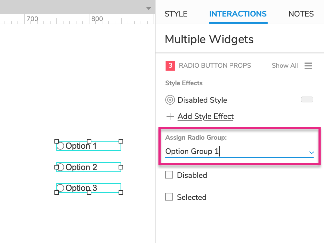324x243 pixels.
Task: Switch to the STYLE tab
Action: pos(176,14)
